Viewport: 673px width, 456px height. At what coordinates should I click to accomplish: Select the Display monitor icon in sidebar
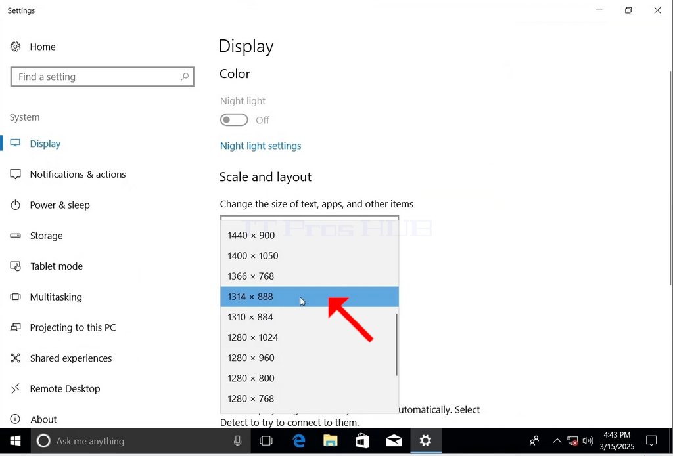tap(16, 144)
